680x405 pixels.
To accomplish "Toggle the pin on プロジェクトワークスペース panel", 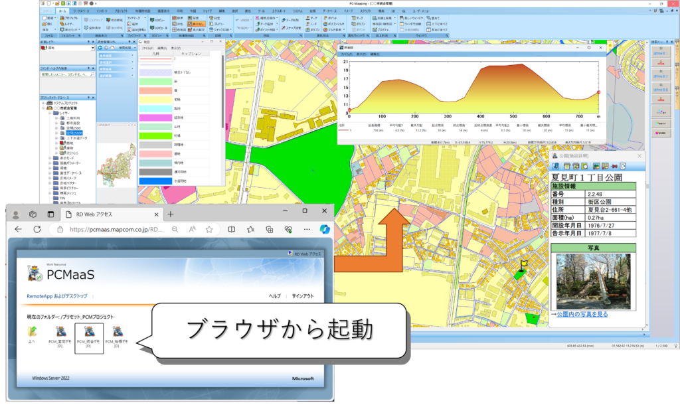I will coord(88,98).
